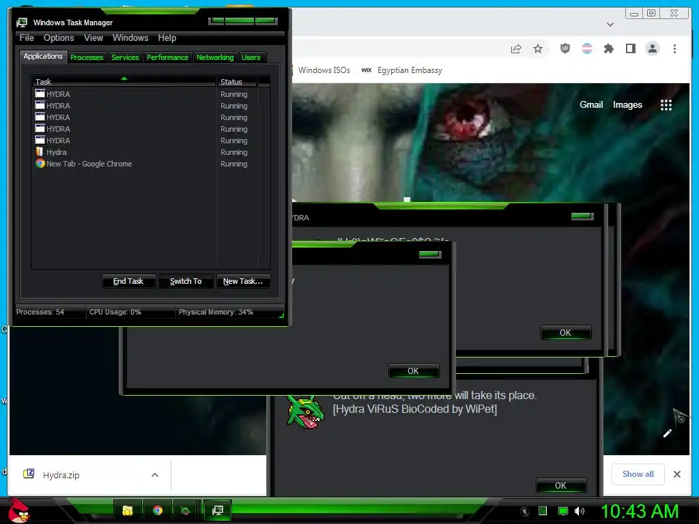Image resolution: width=699 pixels, height=524 pixels.
Task: Switch to the Services tab
Action: click(125, 57)
